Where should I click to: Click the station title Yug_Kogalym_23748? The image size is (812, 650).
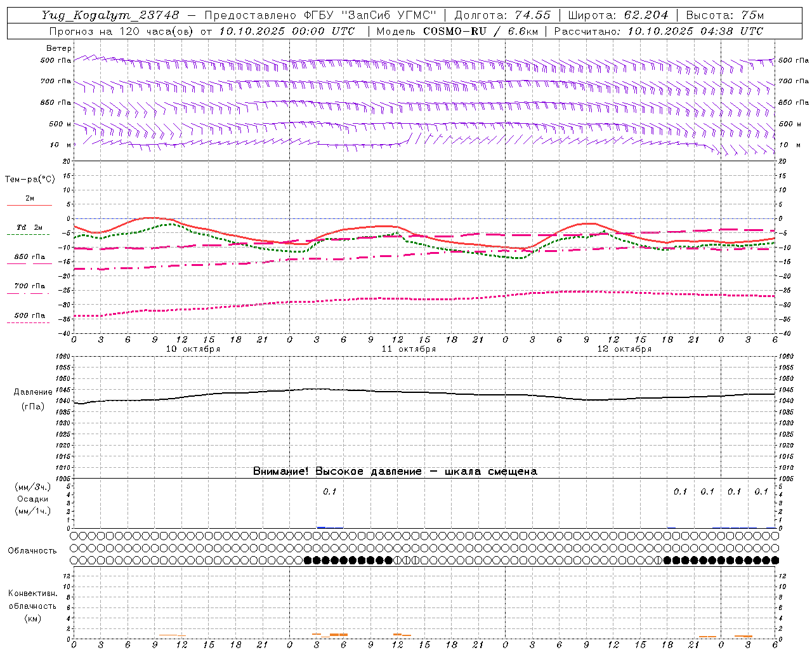pyautogui.click(x=110, y=15)
